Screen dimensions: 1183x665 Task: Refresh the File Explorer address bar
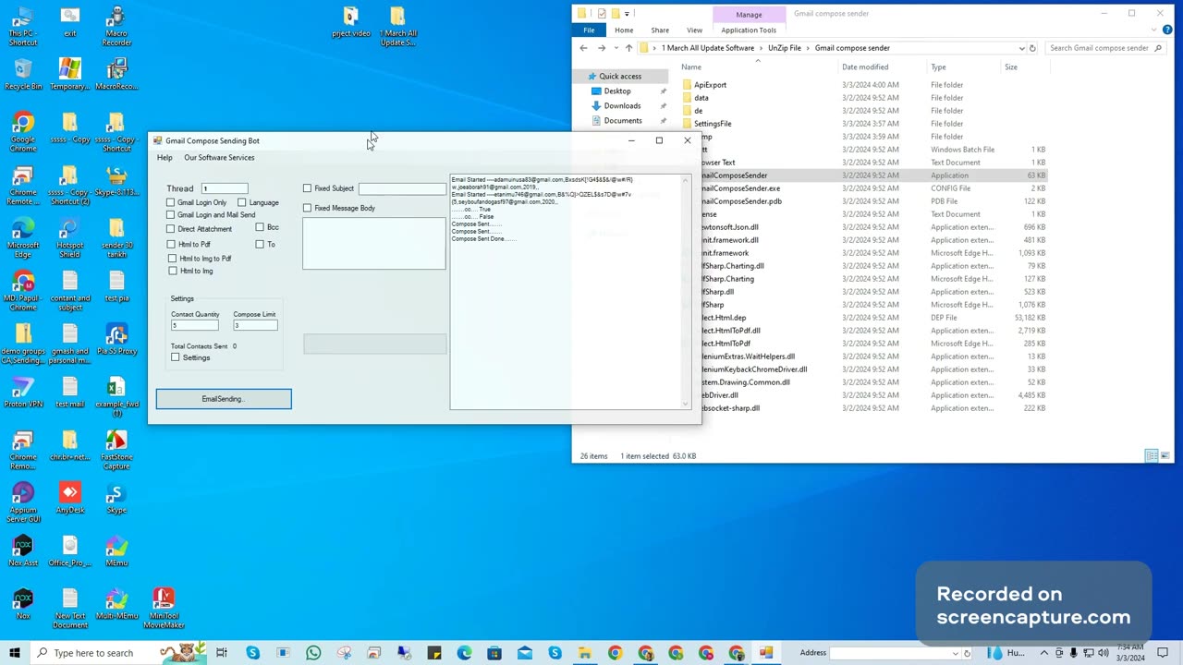tap(1032, 48)
